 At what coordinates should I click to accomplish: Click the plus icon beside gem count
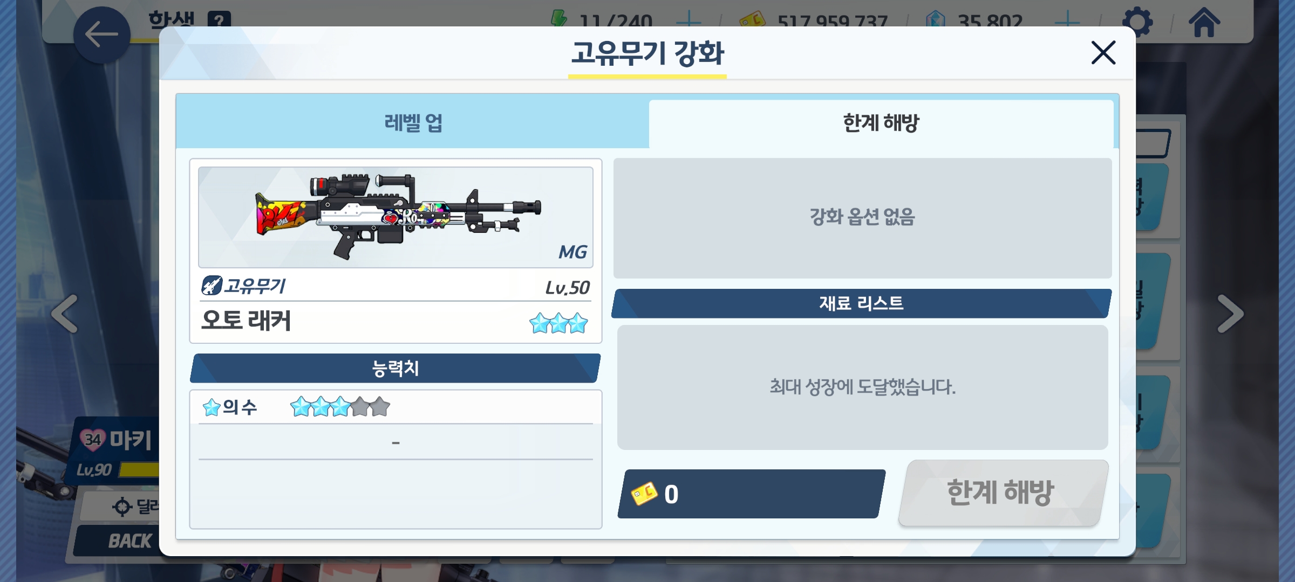pyautogui.click(x=1067, y=21)
